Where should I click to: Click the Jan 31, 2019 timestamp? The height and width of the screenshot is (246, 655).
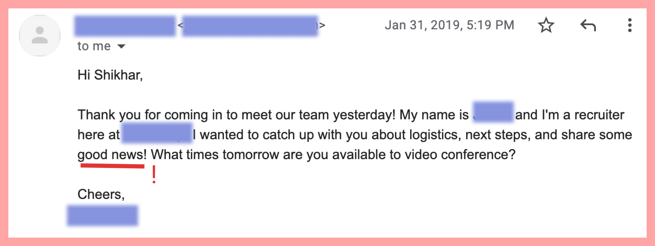click(x=449, y=25)
